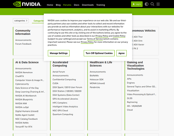Open the Parabricks forum
The image size is (174, 136).
(x=95, y=87)
